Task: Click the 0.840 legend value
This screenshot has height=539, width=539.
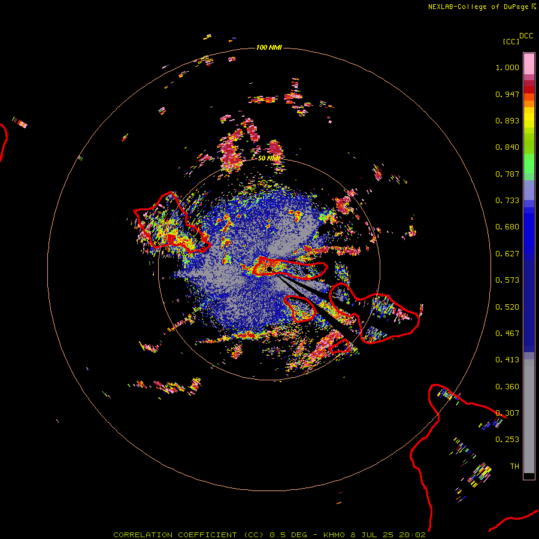Action: (x=507, y=147)
